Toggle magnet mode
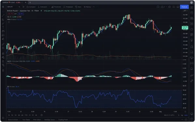 pyautogui.click(x=3, y=53)
